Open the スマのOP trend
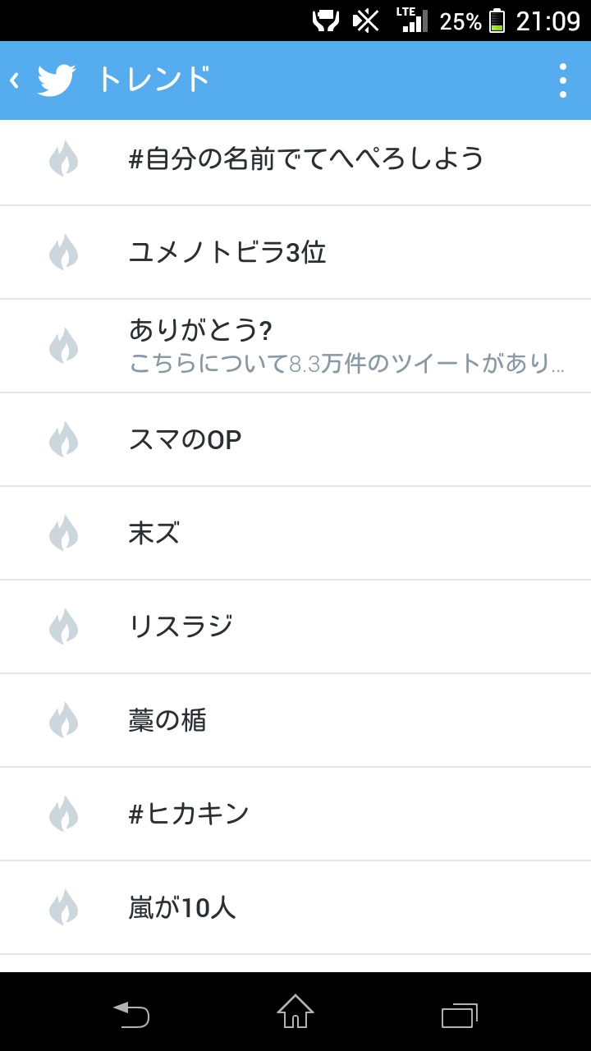This screenshot has width=591, height=1051. [x=295, y=439]
